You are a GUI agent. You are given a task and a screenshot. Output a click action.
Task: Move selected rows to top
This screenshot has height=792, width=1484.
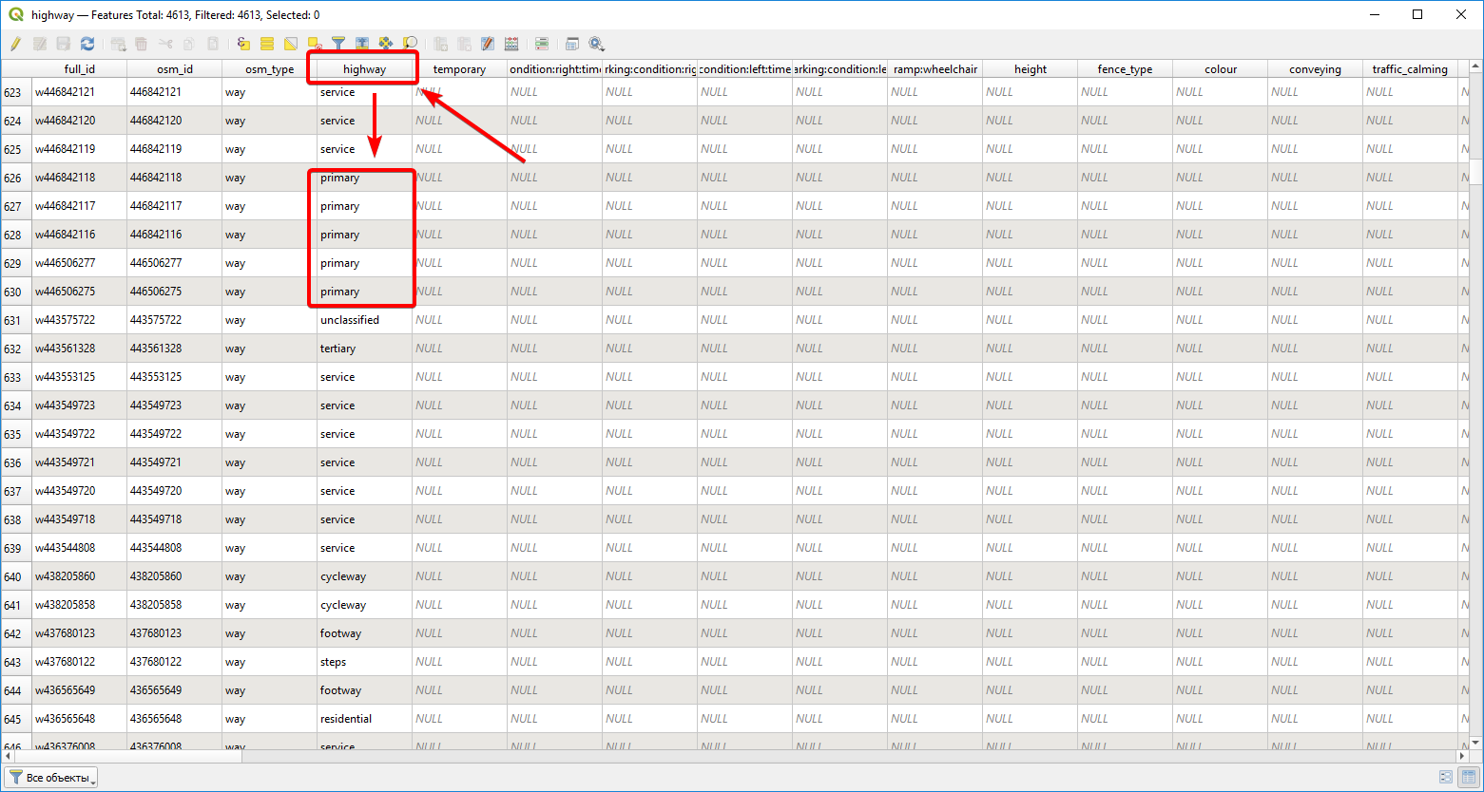tap(362, 44)
